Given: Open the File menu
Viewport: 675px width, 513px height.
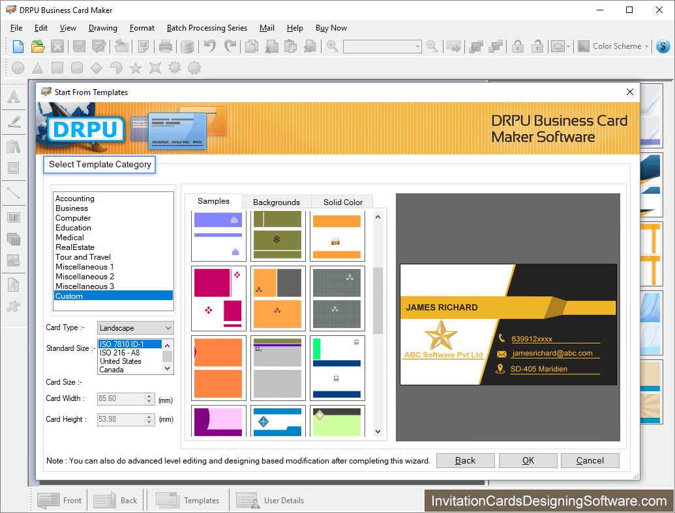Looking at the screenshot, I should 16,28.
